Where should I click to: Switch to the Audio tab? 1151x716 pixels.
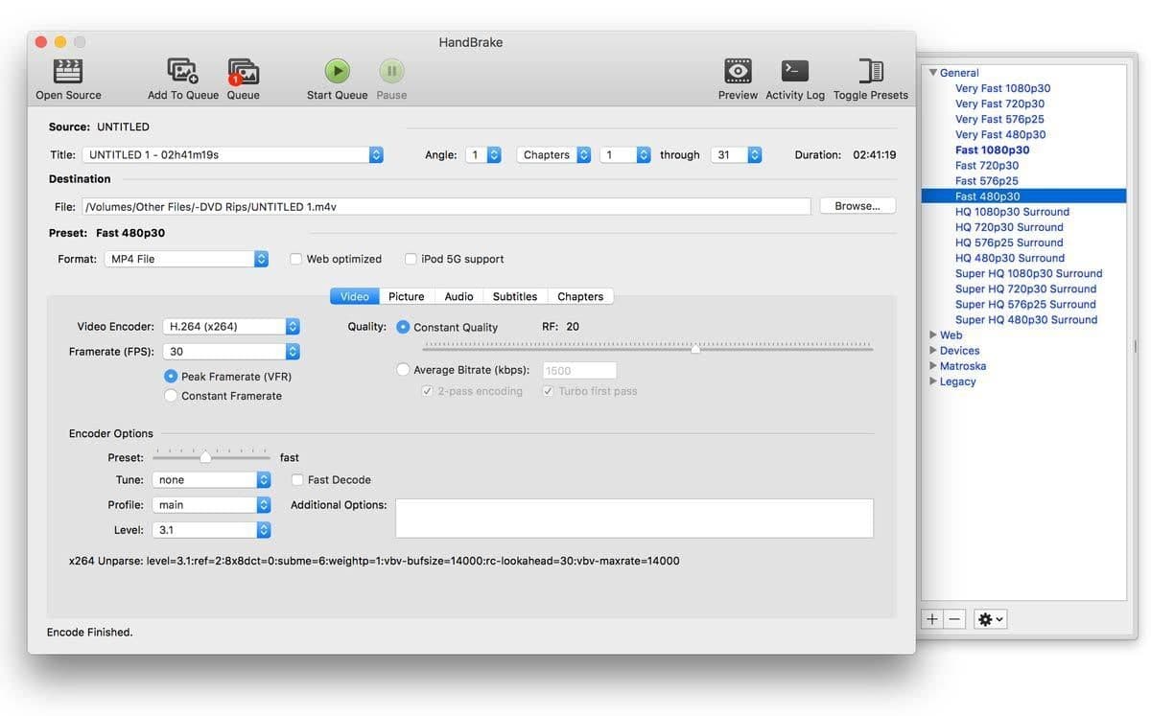tap(458, 296)
